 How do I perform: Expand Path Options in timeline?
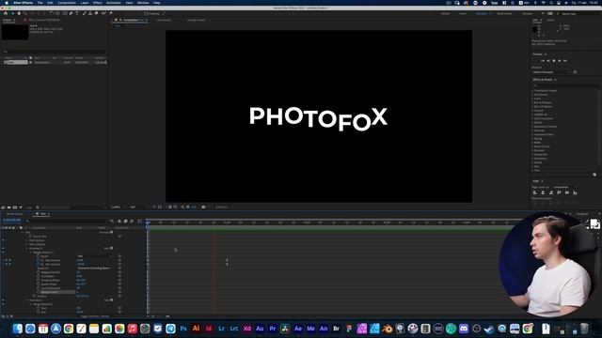pos(27,240)
